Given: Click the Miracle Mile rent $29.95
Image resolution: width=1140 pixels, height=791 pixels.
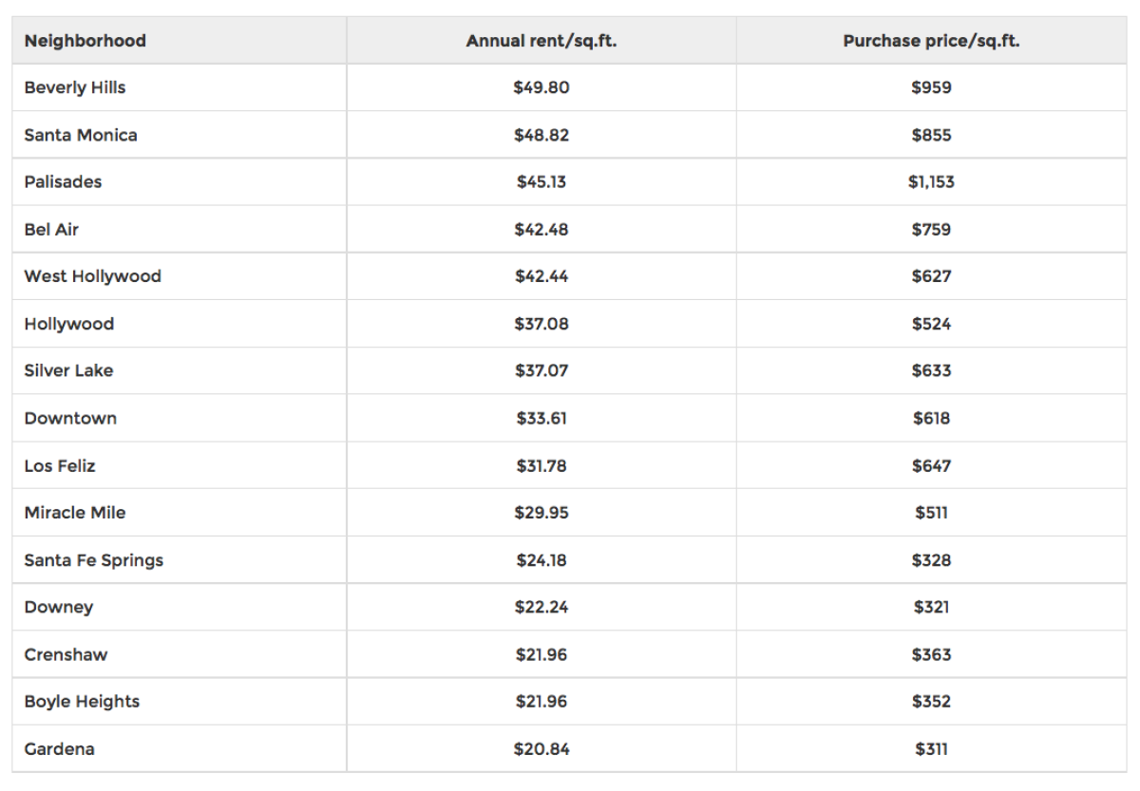Looking at the screenshot, I should coord(541,513).
